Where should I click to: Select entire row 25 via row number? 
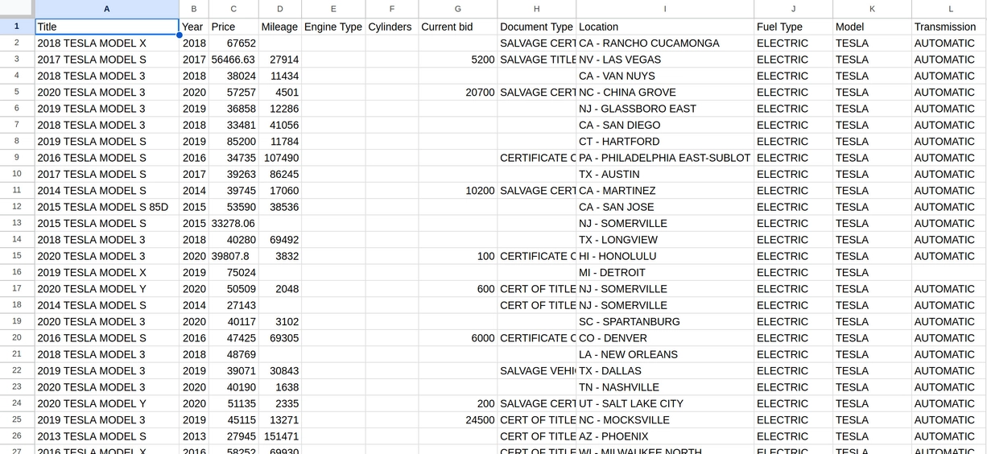coord(17,419)
